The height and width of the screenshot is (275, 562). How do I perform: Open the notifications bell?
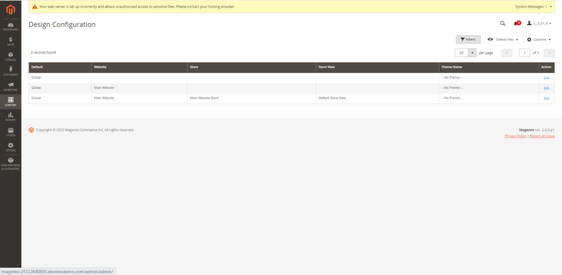pos(516,24)
